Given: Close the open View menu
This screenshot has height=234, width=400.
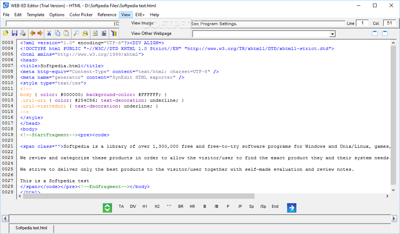Looking at the screenshot, I should pyautogui.click(x=126, y=15).
